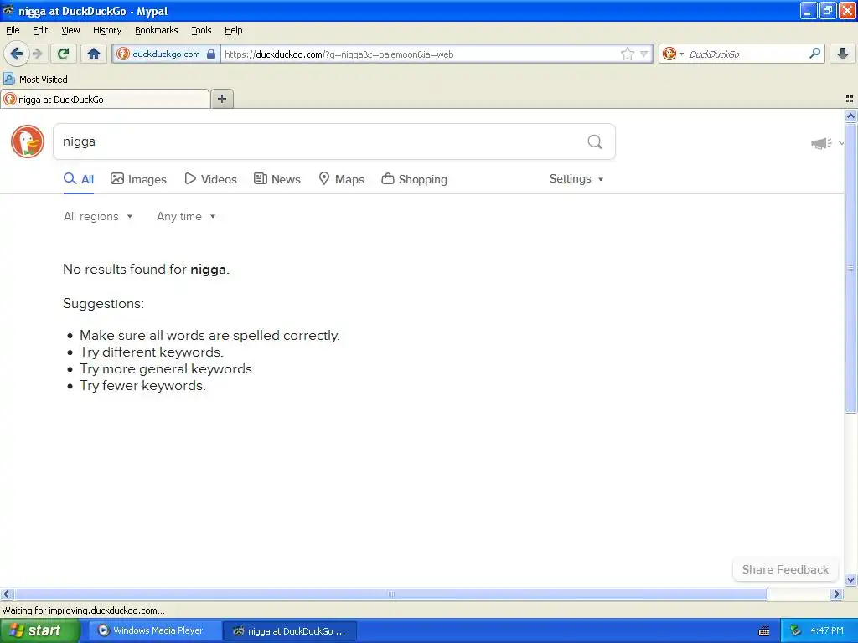Click the keyboard icon in taskbar

pyautogui.click(x=764, y=631)
